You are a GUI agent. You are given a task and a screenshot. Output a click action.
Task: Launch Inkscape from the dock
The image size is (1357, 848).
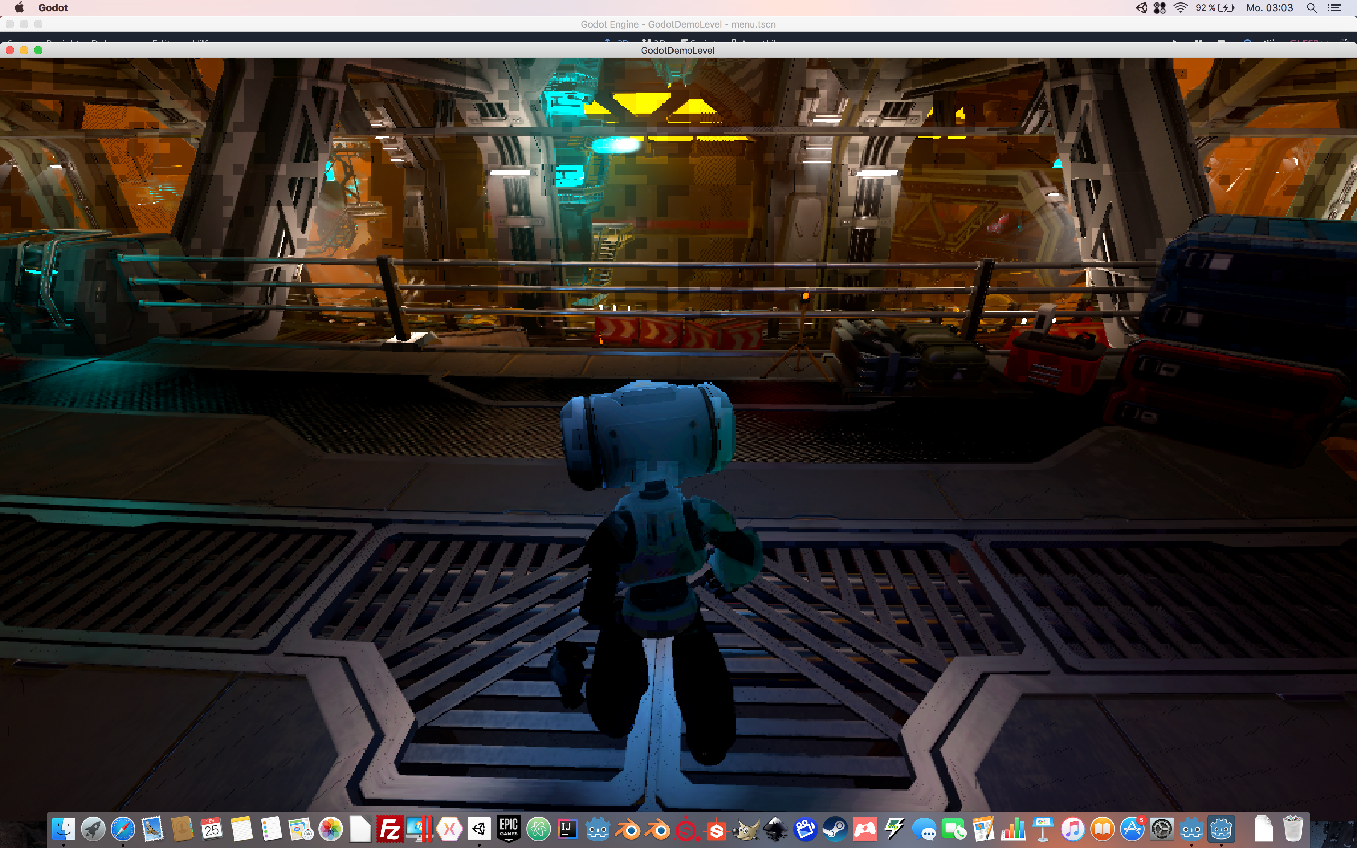coord(776,829)
